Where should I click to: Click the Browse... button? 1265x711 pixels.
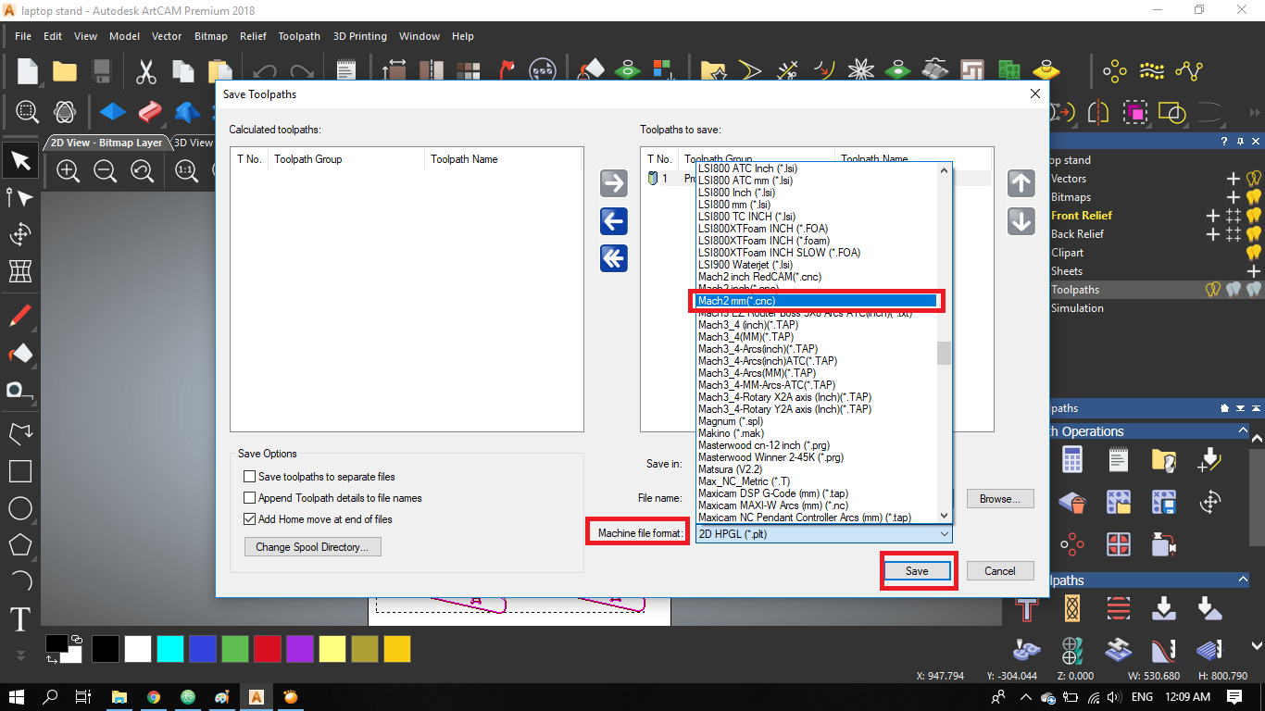click(x=1000, y=499)
